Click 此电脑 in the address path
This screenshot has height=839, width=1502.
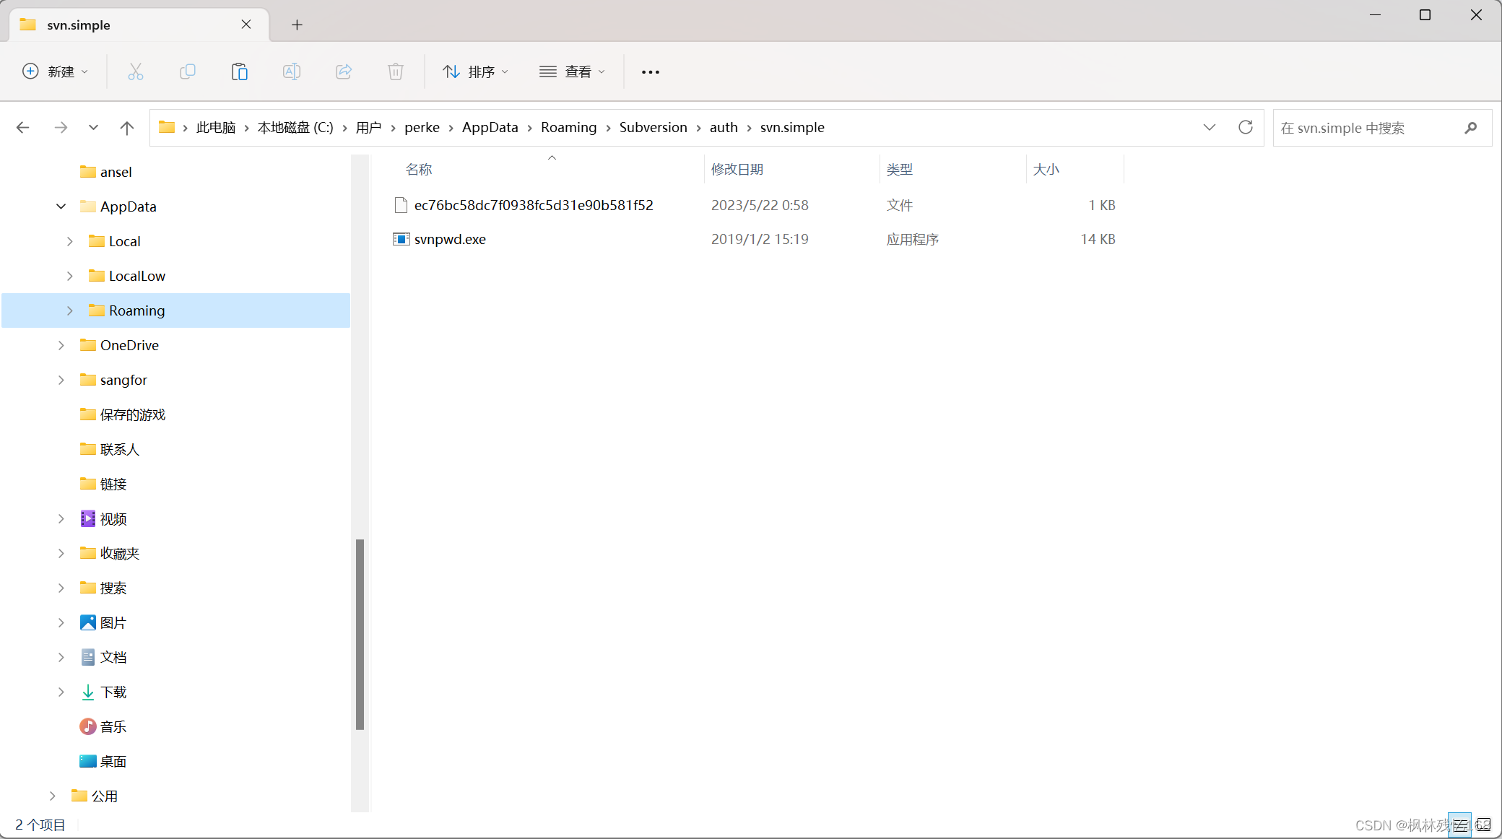coord(216,127)
